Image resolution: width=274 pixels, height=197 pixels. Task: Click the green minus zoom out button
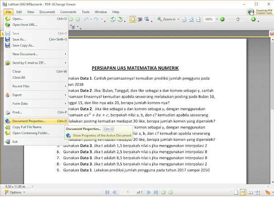(222, 19)
